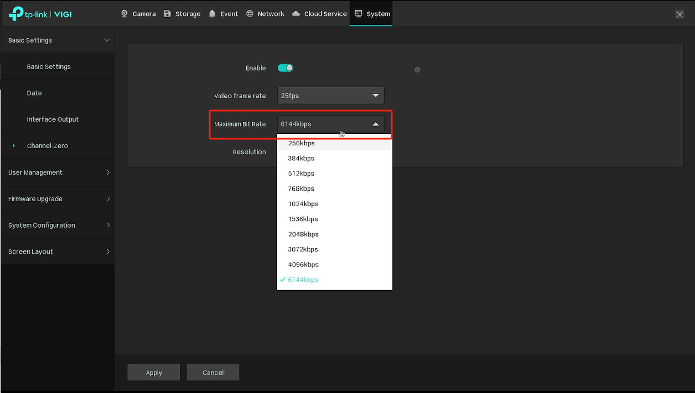Image resolution: width=695 pixels, height=393 pixels.
Task: Click the Network globe icon
Action: [x=250, y=13]
